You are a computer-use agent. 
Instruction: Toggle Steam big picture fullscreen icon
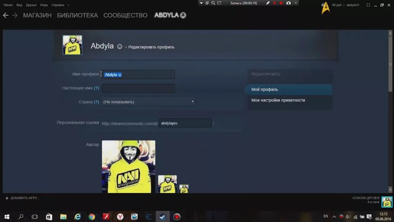368,5
